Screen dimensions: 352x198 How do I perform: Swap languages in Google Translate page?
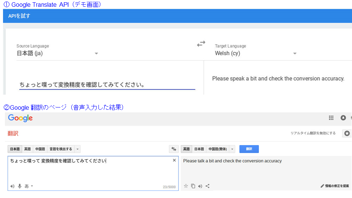[174, 149]
